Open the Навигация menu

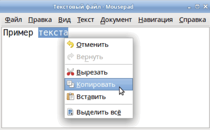155,20
